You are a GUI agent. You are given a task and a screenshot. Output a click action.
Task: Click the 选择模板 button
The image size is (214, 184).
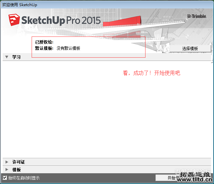coord(190,49)
